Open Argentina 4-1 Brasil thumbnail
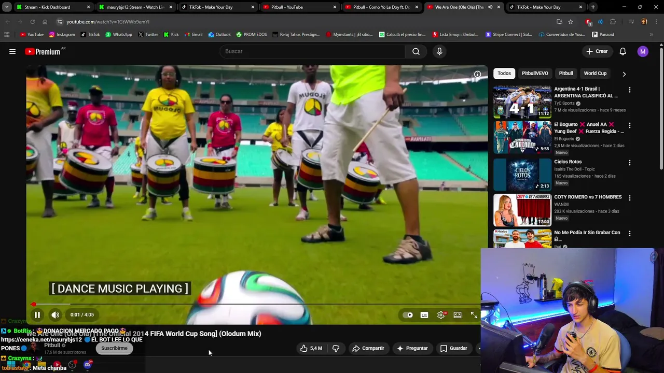Screen dimensions: 664x373 (522, 102)
